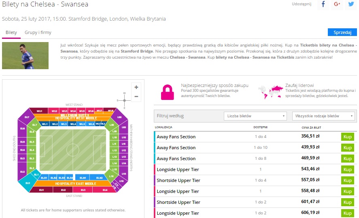Select the cyan SU1 corner section
This screenshot has width=359, height=218.
28,183
